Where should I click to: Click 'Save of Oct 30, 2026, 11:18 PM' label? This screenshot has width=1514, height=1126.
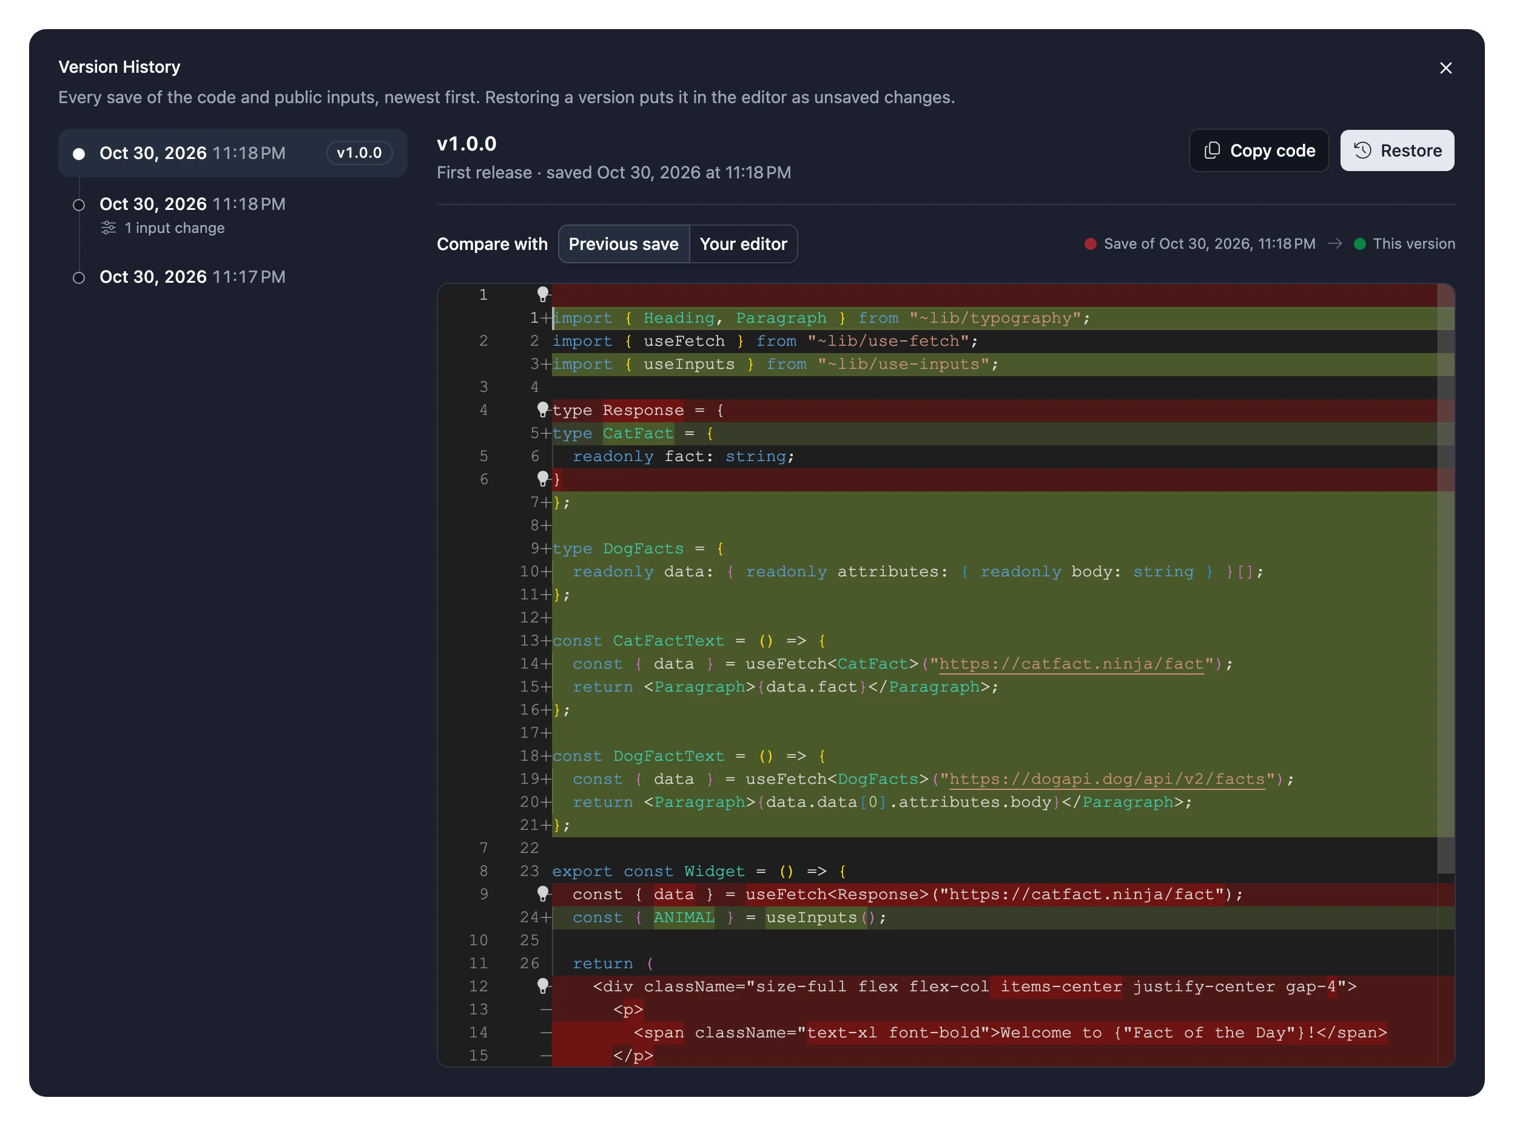tap(1209, 244)
